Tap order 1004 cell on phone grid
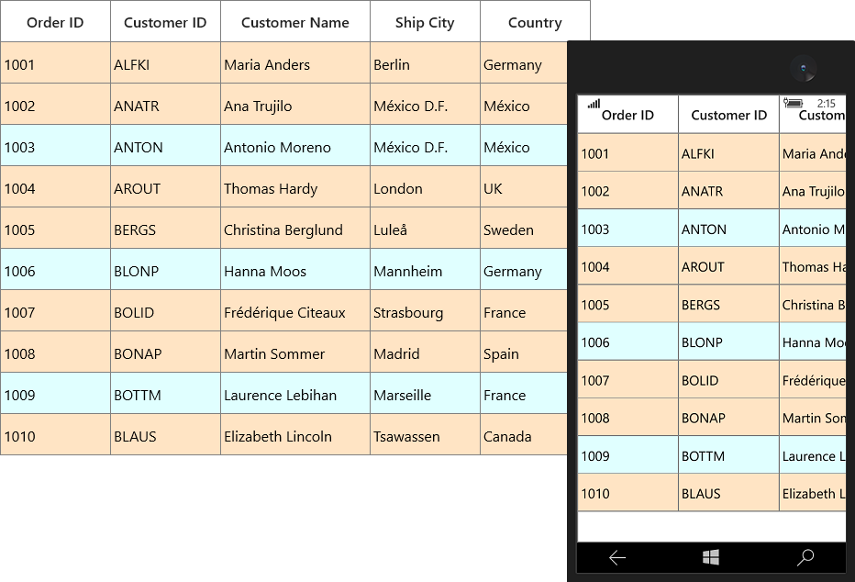The image size is (855, 582). 627,267
